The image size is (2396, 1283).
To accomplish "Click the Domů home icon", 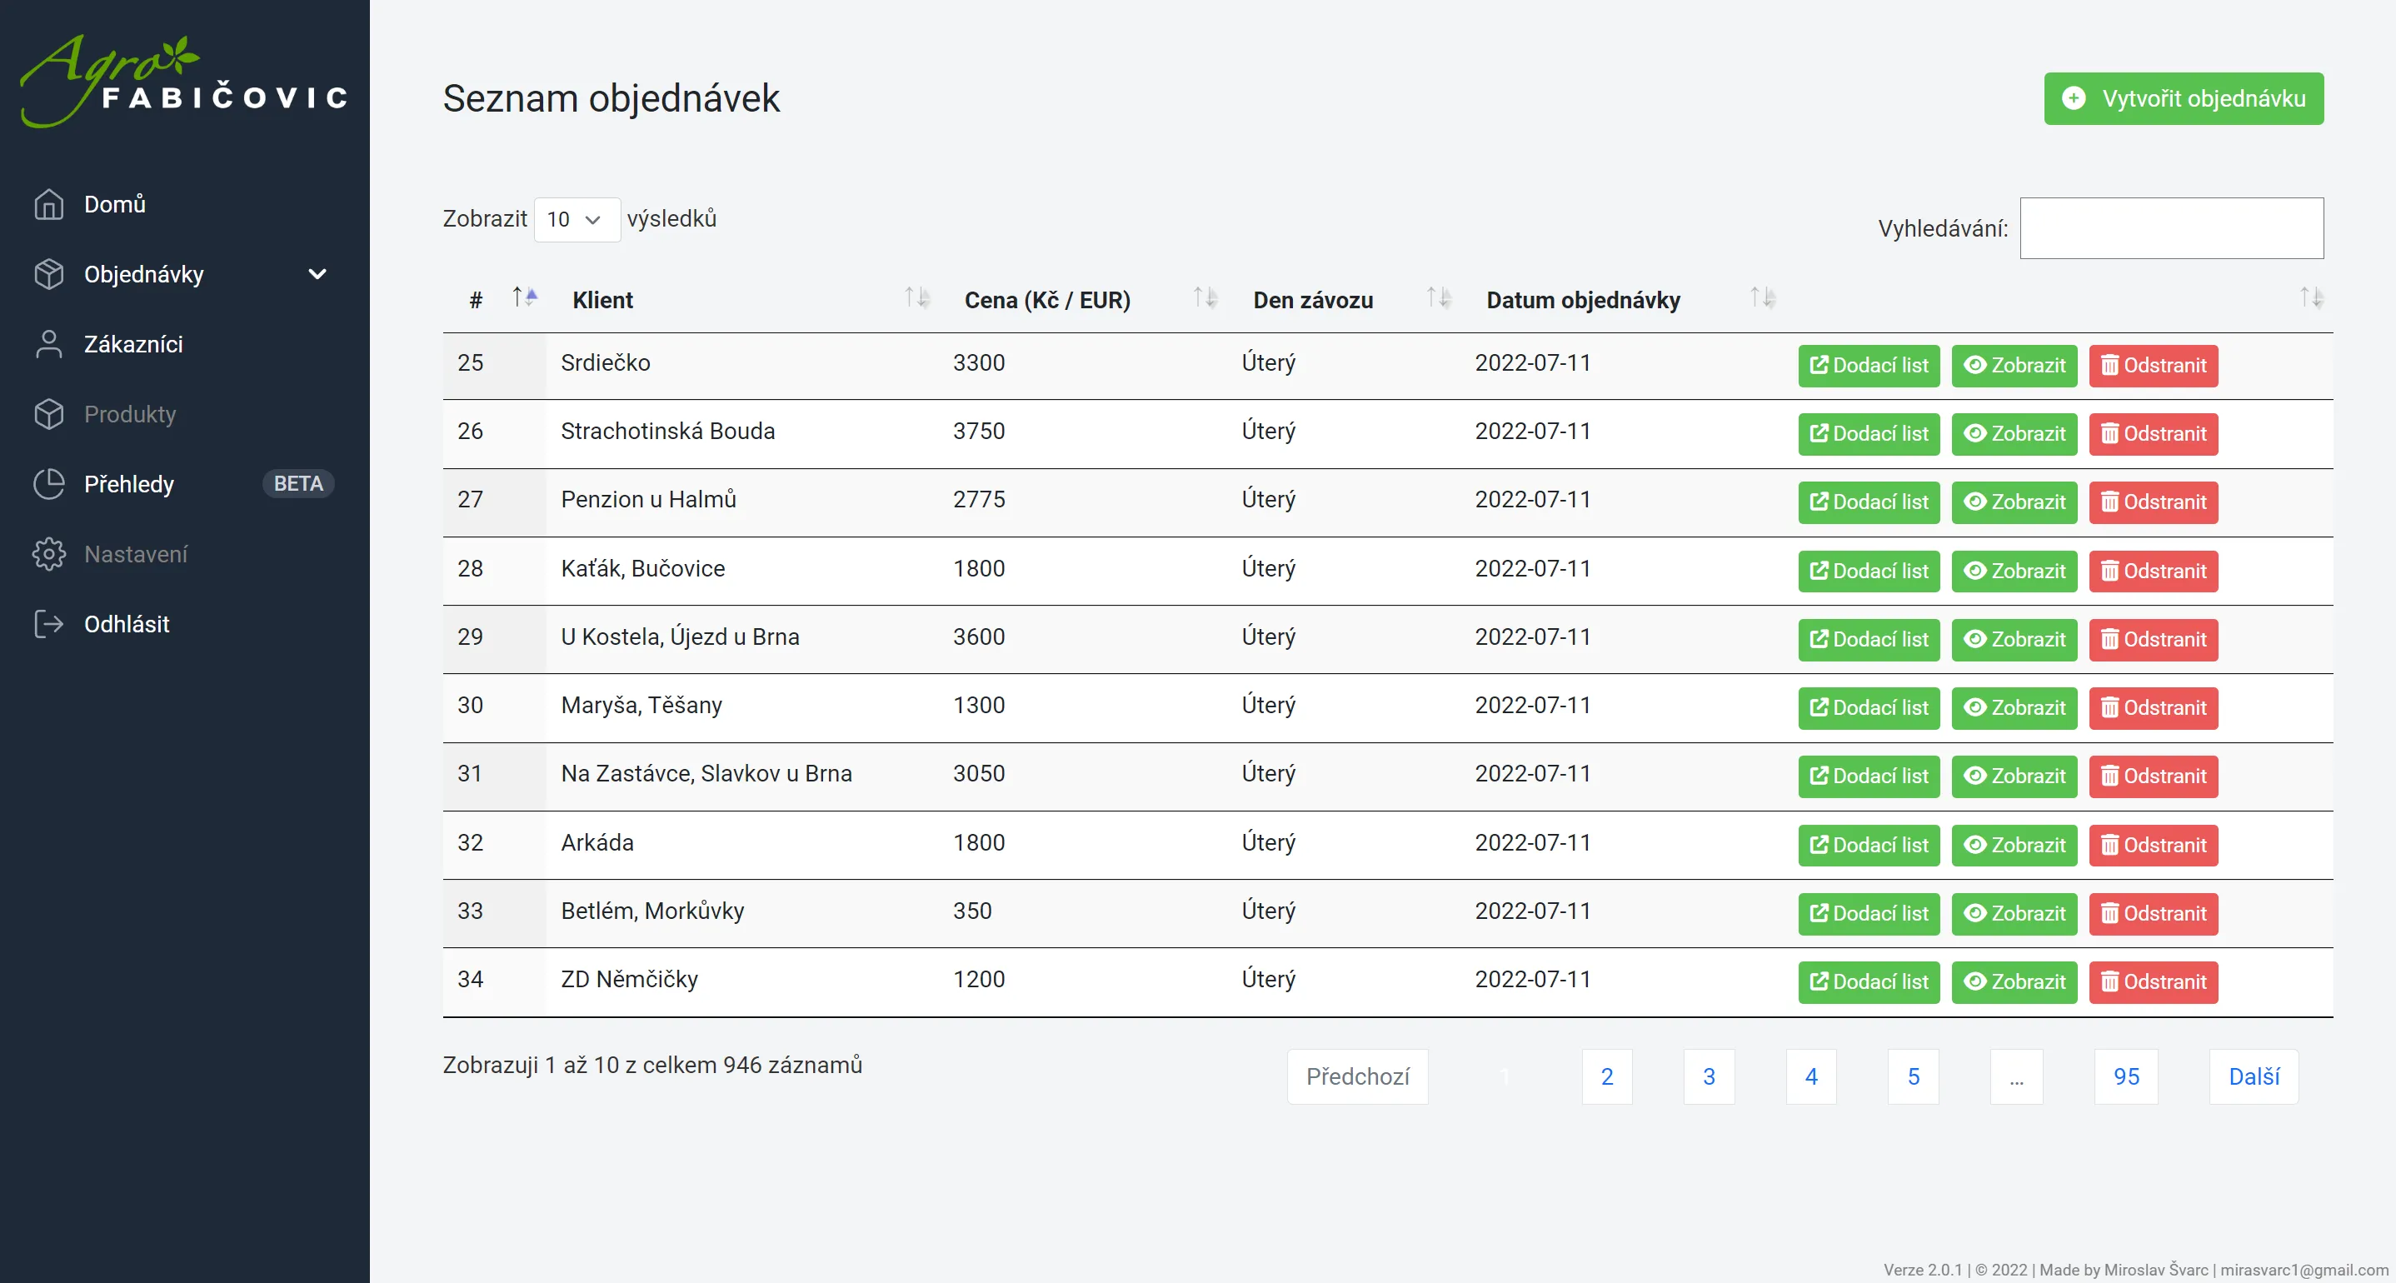I will (48, 204).
